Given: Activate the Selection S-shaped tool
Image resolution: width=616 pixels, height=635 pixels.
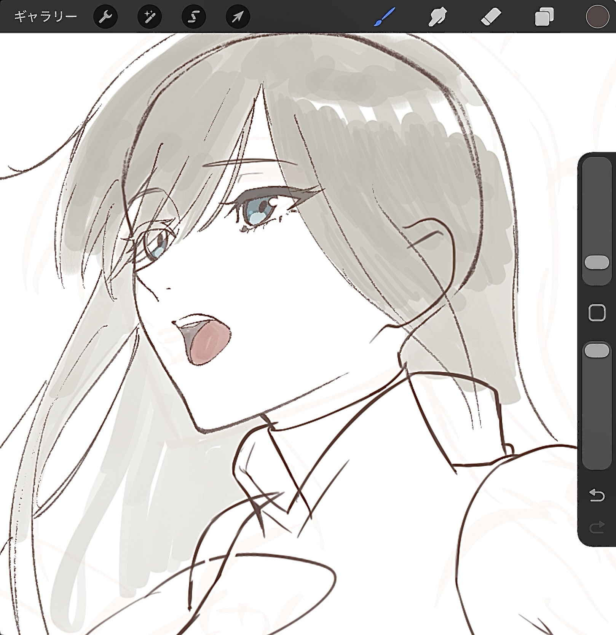Looking at the screenshot, I should [x=193, y=17].
